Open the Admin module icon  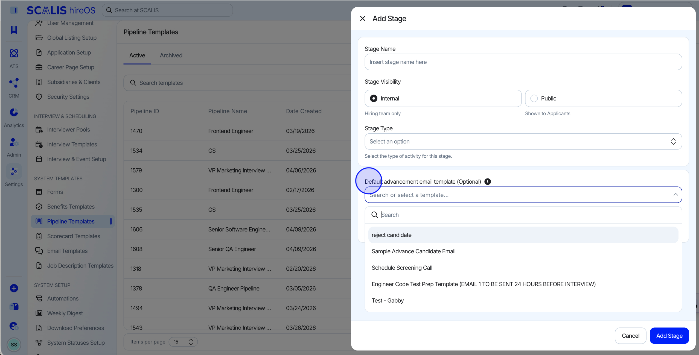click(x=14, y=142)
